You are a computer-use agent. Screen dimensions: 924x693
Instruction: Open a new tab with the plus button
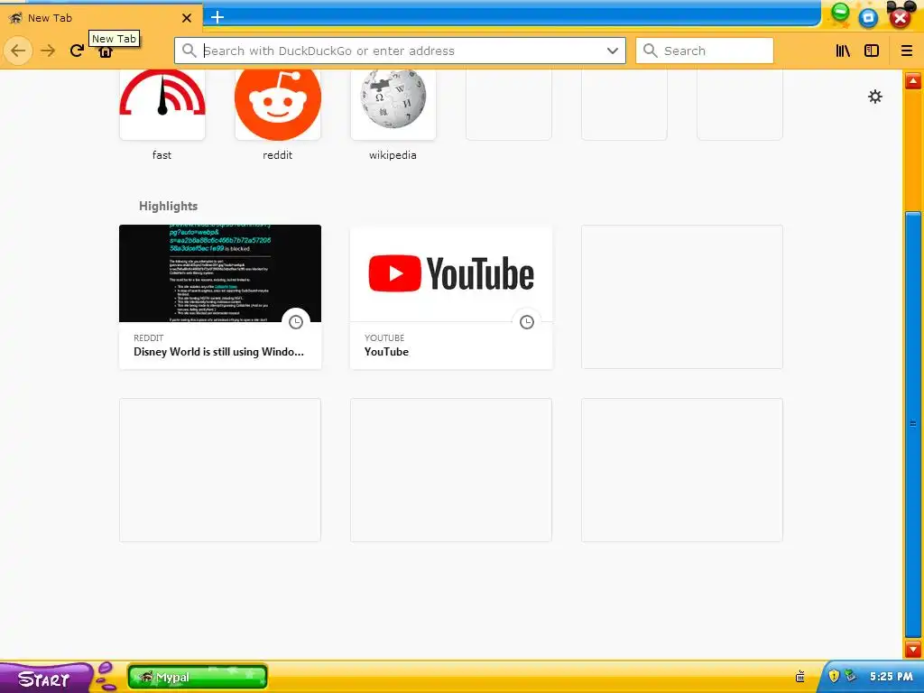(x=217, y=17)
